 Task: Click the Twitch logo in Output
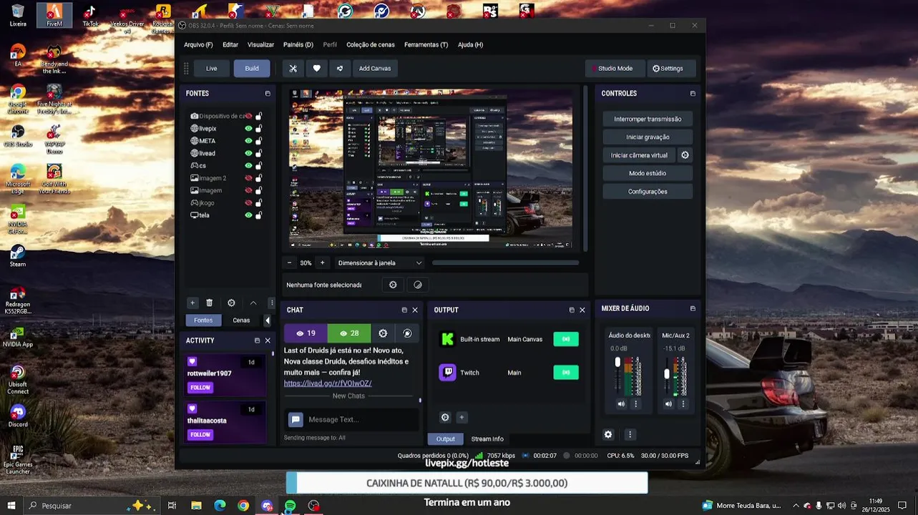click(x=447, y=373)
